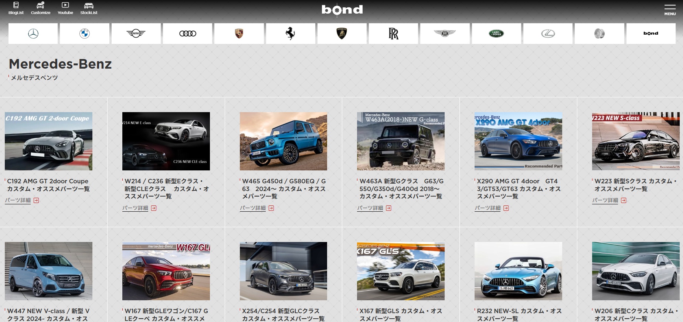Click the title 'W214 / C236 新型Eクラス・新型CLEクラス'
This screenshot has width=683, height=322.
click(x=167, y=188)
